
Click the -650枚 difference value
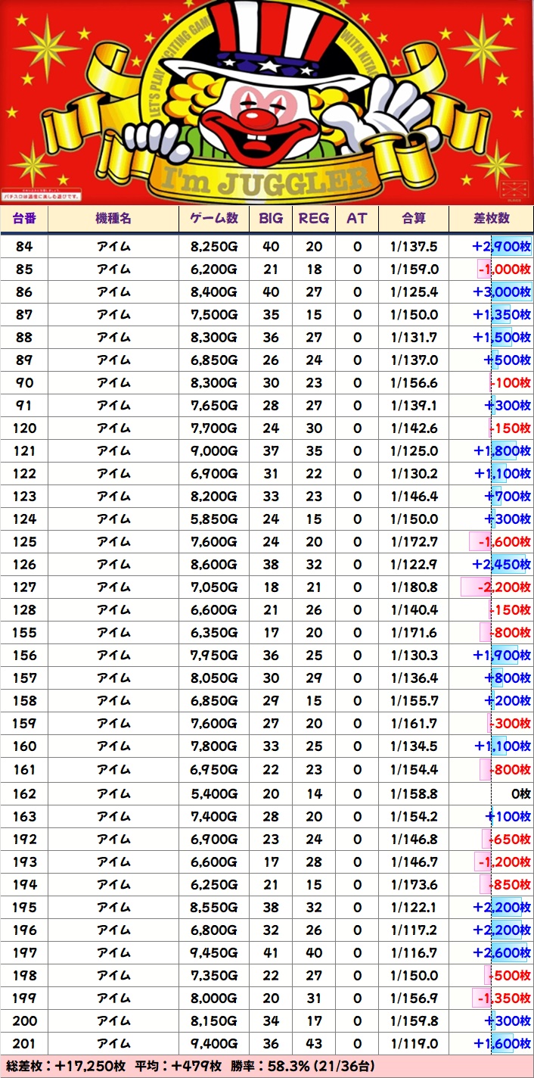tap(510, 840)
